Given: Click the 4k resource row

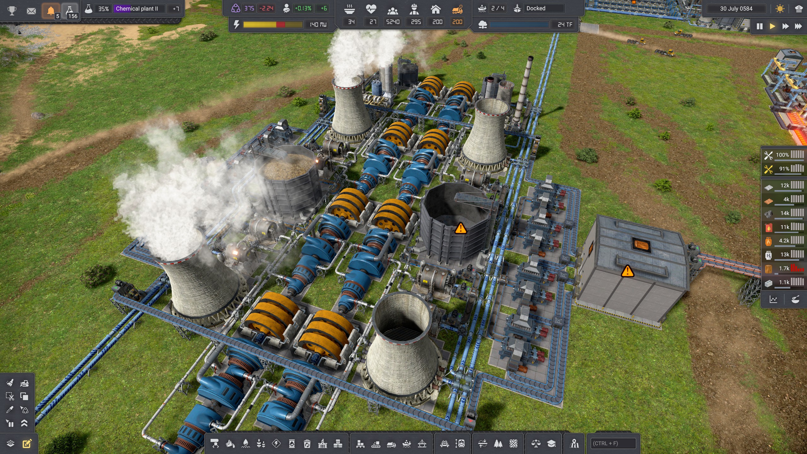Looking at the screenshot, I should [x=784, y=200].
